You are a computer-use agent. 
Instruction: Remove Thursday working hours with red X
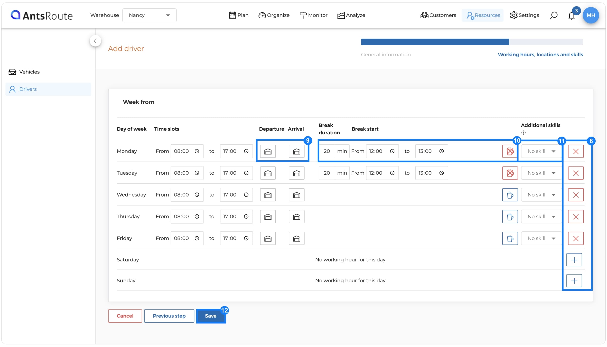click(x=576, y=217)
